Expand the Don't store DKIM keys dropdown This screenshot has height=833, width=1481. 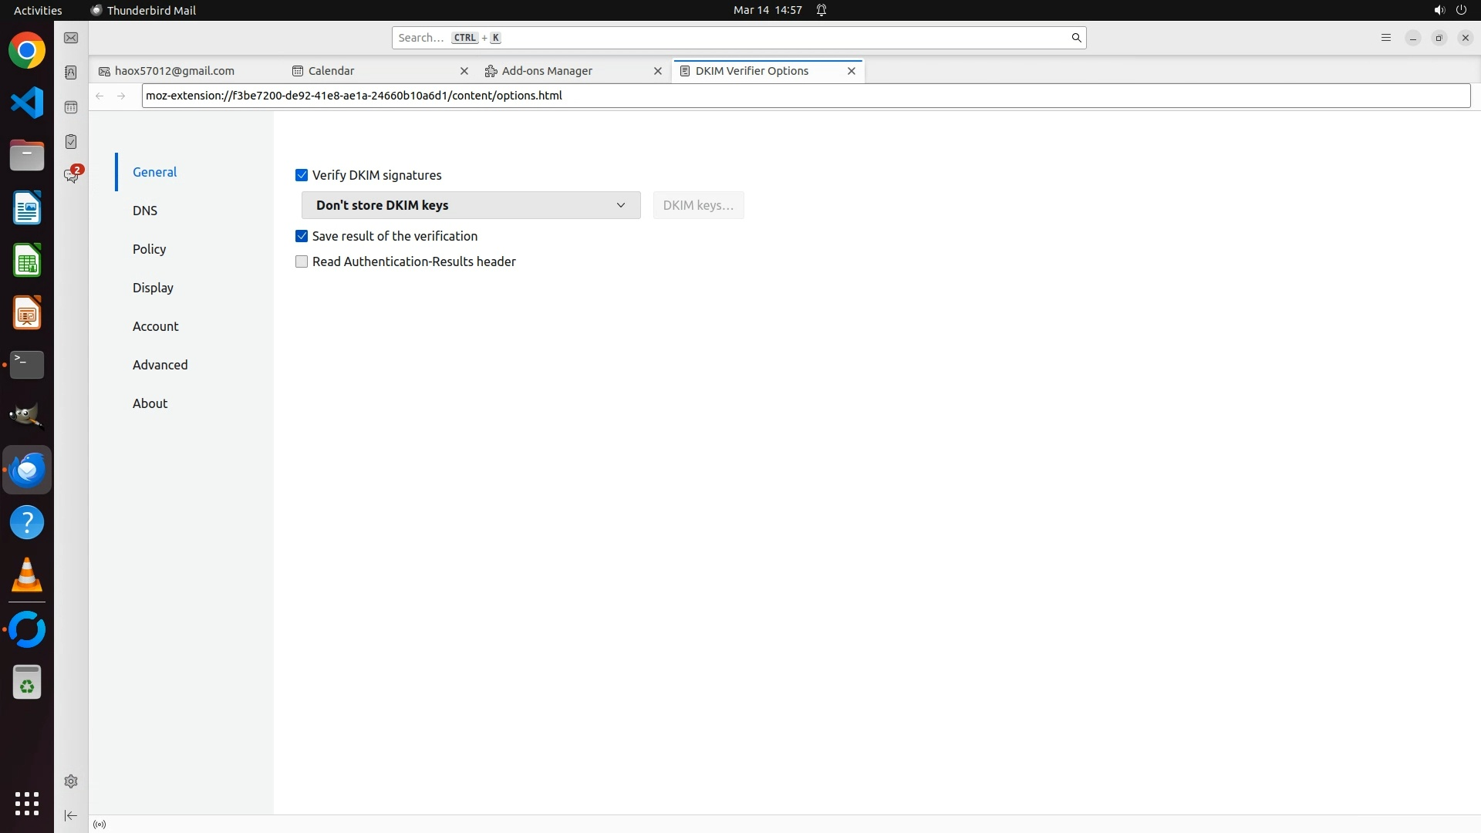click(x=471, y=205)
